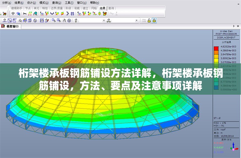This screenshot has width=241, height=158.
Task: Click the select by polygon icon
Action: (x=14, y=21)
